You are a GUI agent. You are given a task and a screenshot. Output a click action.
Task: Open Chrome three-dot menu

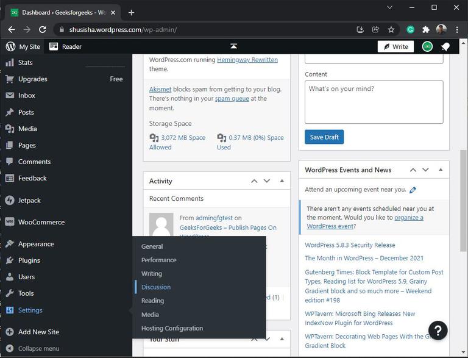pyautogui.click(x=457, y=30)
